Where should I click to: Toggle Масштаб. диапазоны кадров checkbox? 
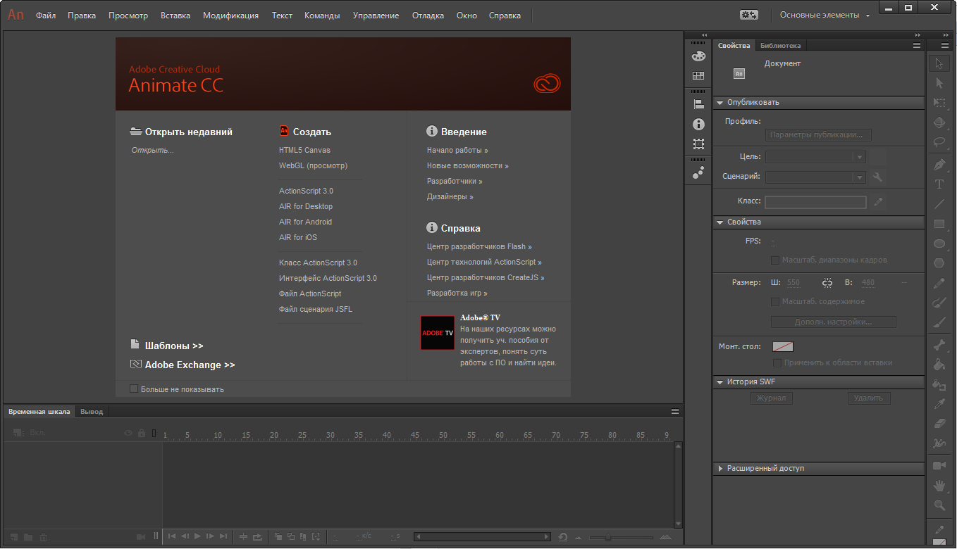point(776,260)
